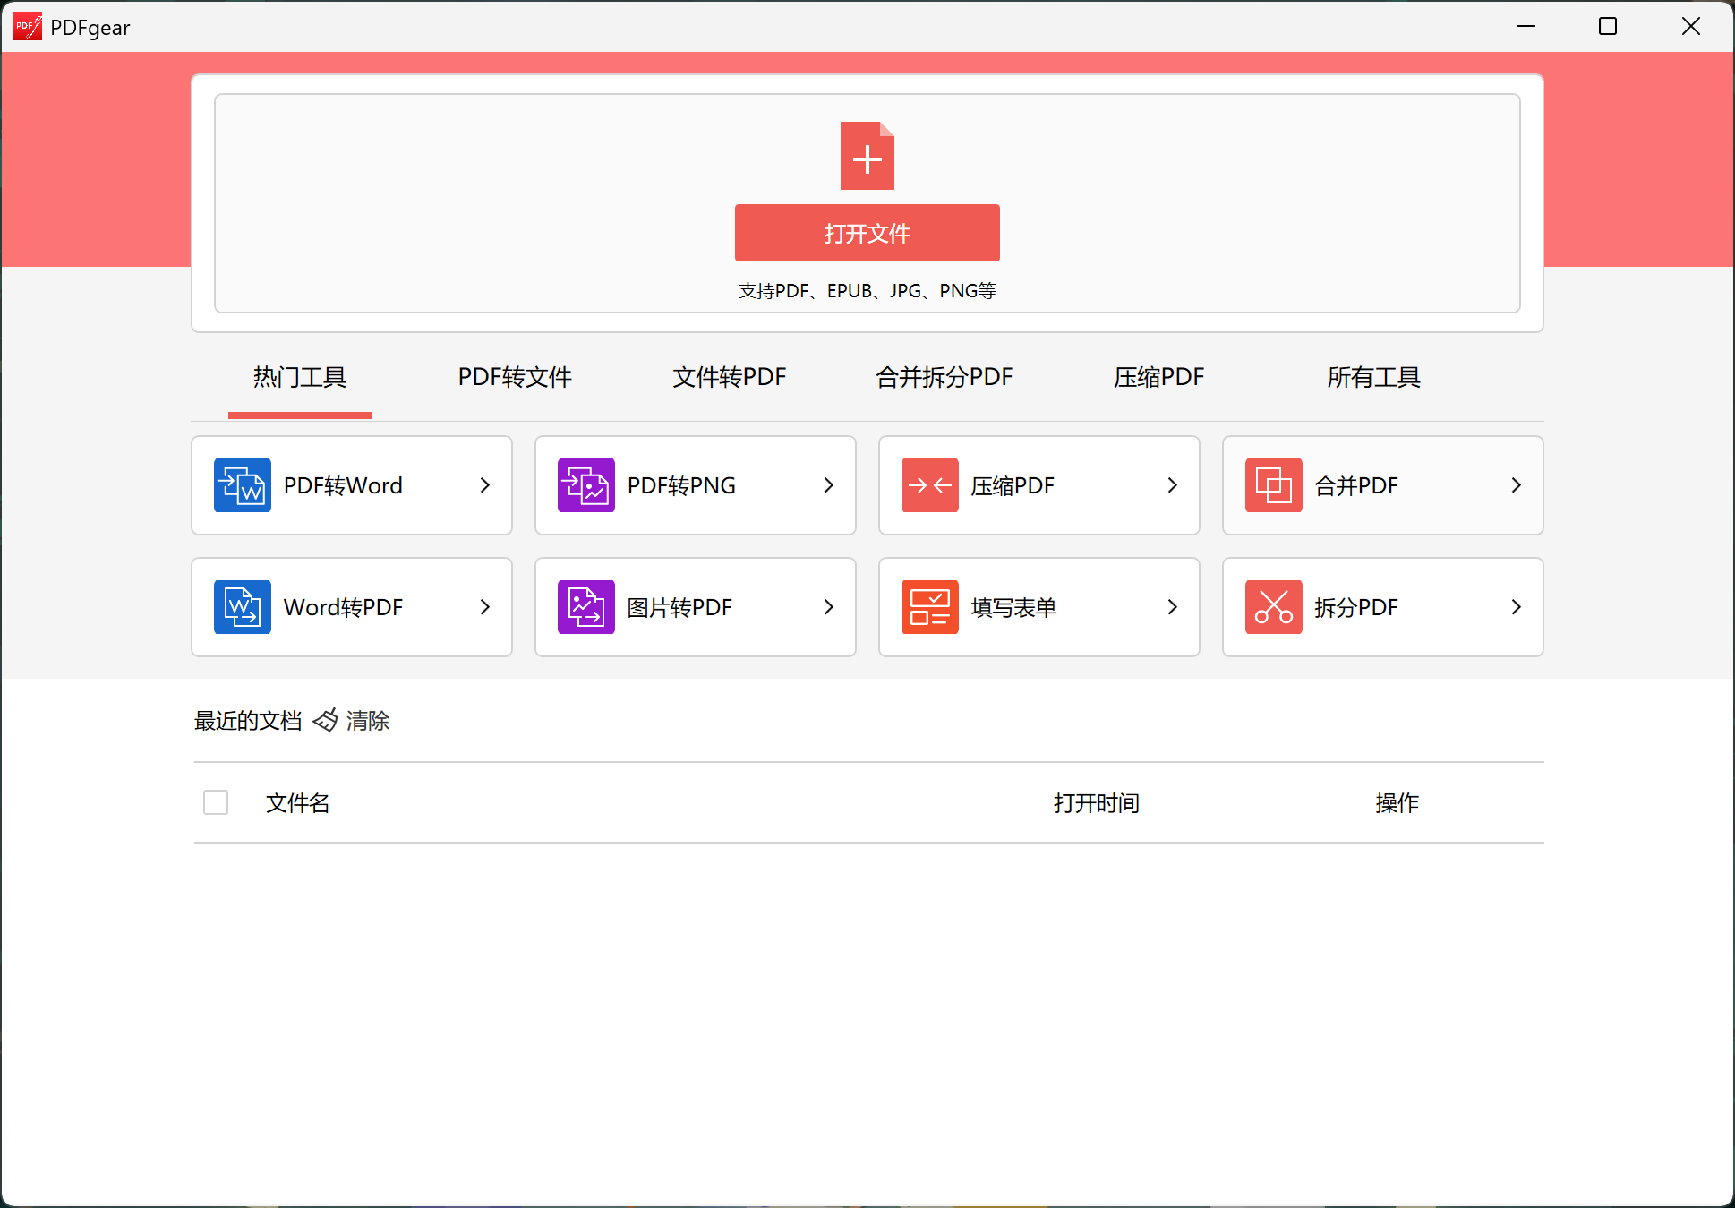
Task: Expand the 填写表单 card chevron
Action: click(x=1172, y=606)
